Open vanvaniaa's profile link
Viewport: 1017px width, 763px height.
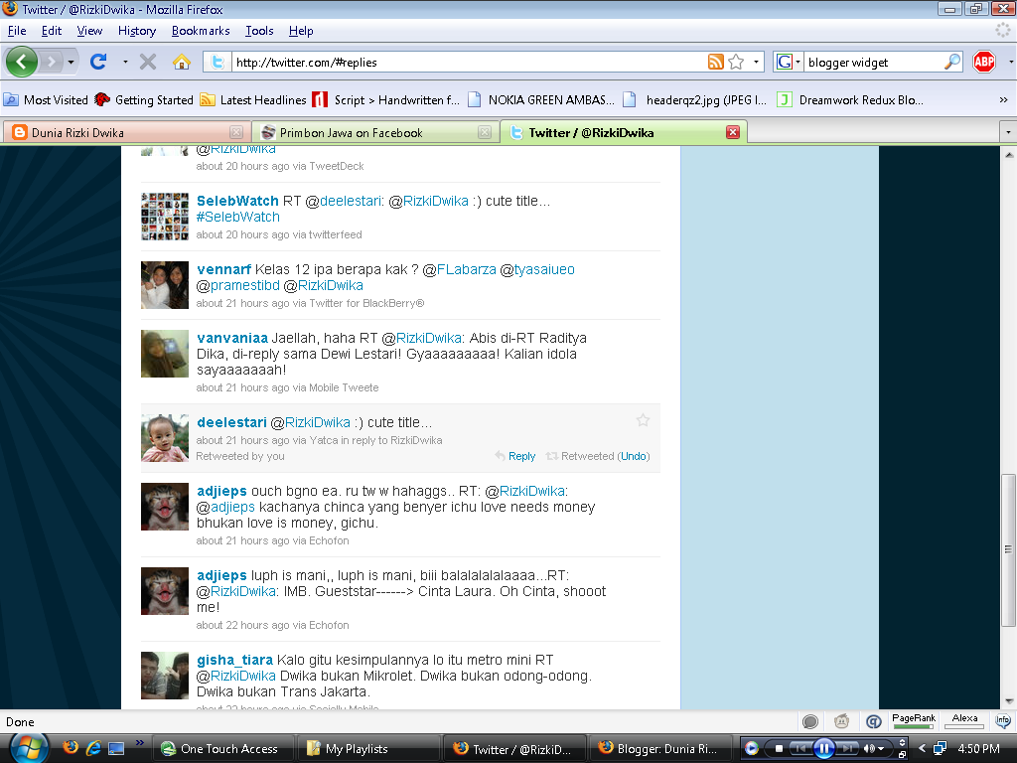[x=232, y=338]
